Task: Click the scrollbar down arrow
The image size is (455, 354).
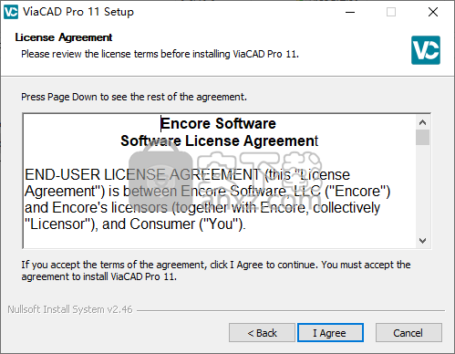Action: 422,241
